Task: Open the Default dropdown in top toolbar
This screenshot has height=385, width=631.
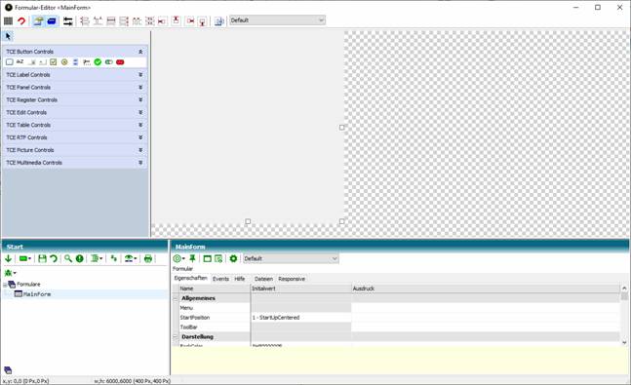Action: (x=277, y=20)
